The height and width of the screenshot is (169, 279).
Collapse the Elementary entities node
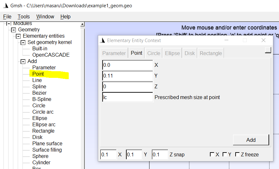18,36
